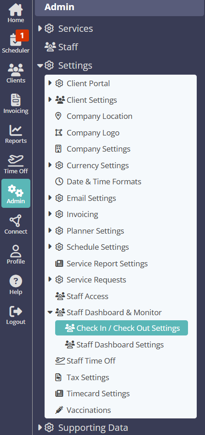Select Check In / Check Out Settings
Image resolution: width=205 pixels, height=435 pixels.
[x=121, y=328]
